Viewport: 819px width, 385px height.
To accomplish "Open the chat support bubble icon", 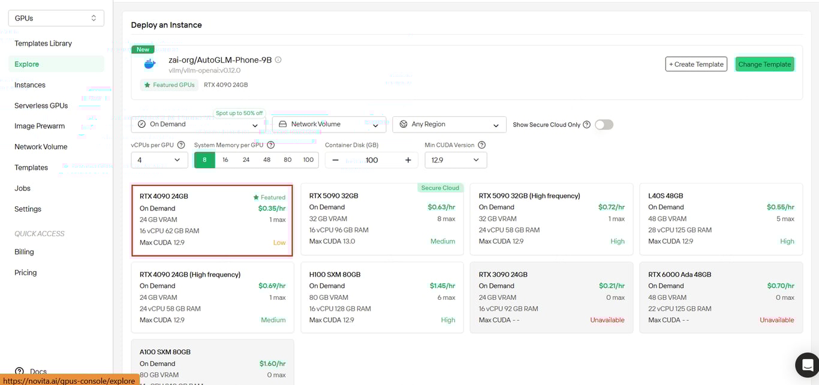I will (x=808, y=365).
